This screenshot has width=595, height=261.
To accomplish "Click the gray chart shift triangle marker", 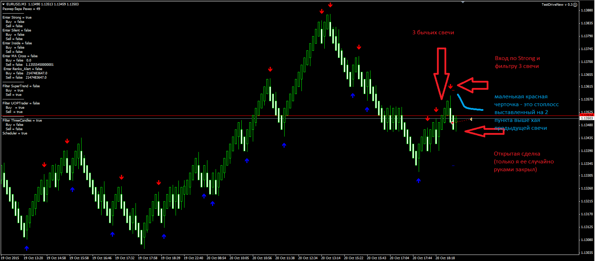I will pyautogui.click(x=463, y=2).
